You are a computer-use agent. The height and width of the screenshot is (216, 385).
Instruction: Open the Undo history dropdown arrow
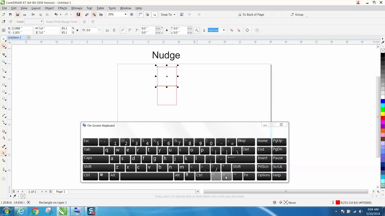[x=60, y=14]
